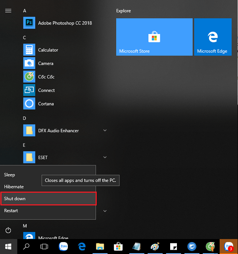Open the Camera app
Screen dimensions: 238x254
tap(46, 64)
